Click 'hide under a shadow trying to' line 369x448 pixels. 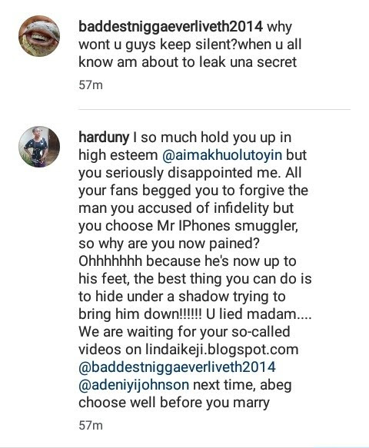coord(182,297)
